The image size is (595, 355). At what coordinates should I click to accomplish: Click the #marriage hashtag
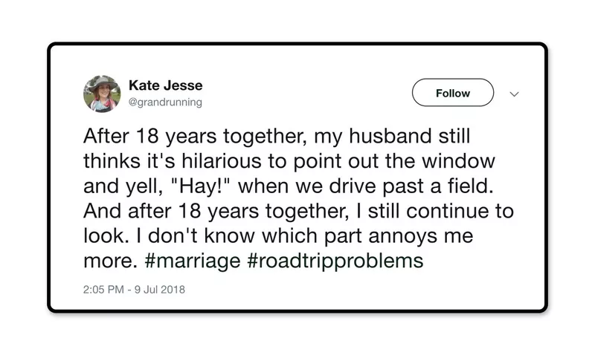tap(193, 261)
